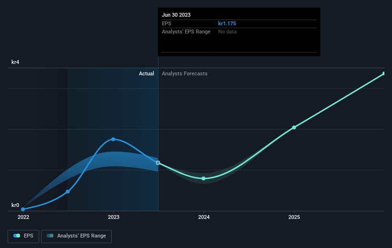Viewport: 392px width, 248px height.
Task: Click the kr4 y-axis label
Action: [x=15, y=62]
